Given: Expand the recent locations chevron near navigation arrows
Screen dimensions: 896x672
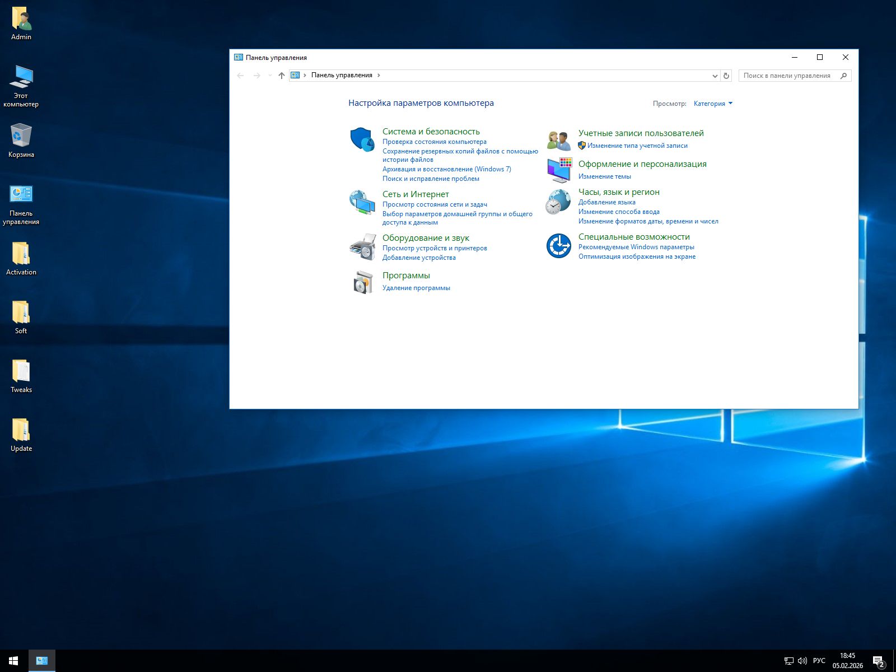Looking at the screenshot, I should click(269, 76).
